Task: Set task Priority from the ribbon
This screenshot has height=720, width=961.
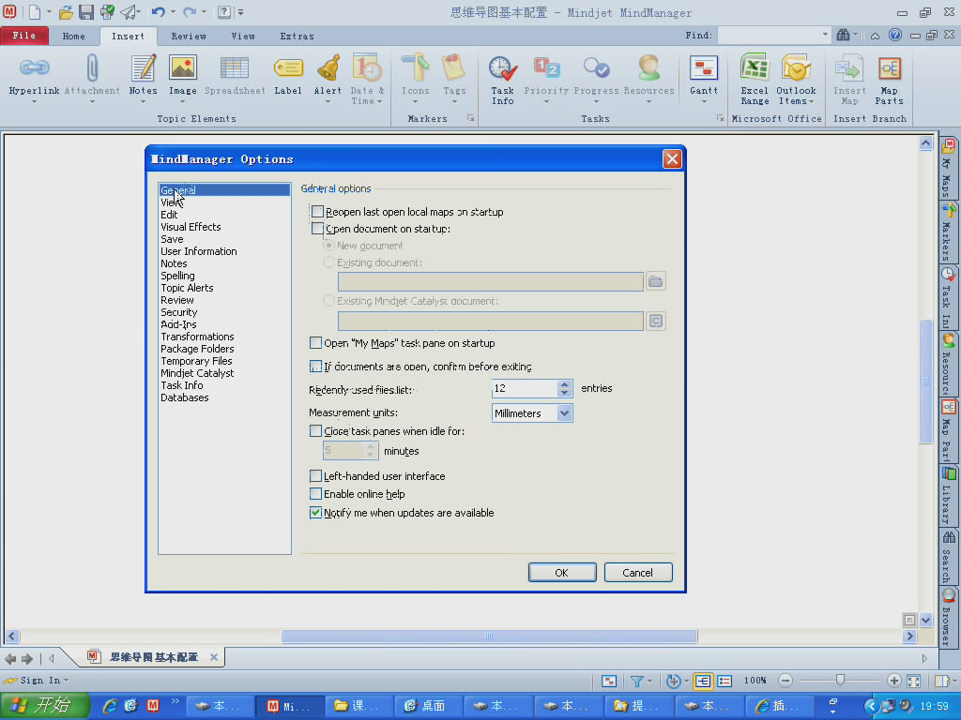Action: pos(546,75)
